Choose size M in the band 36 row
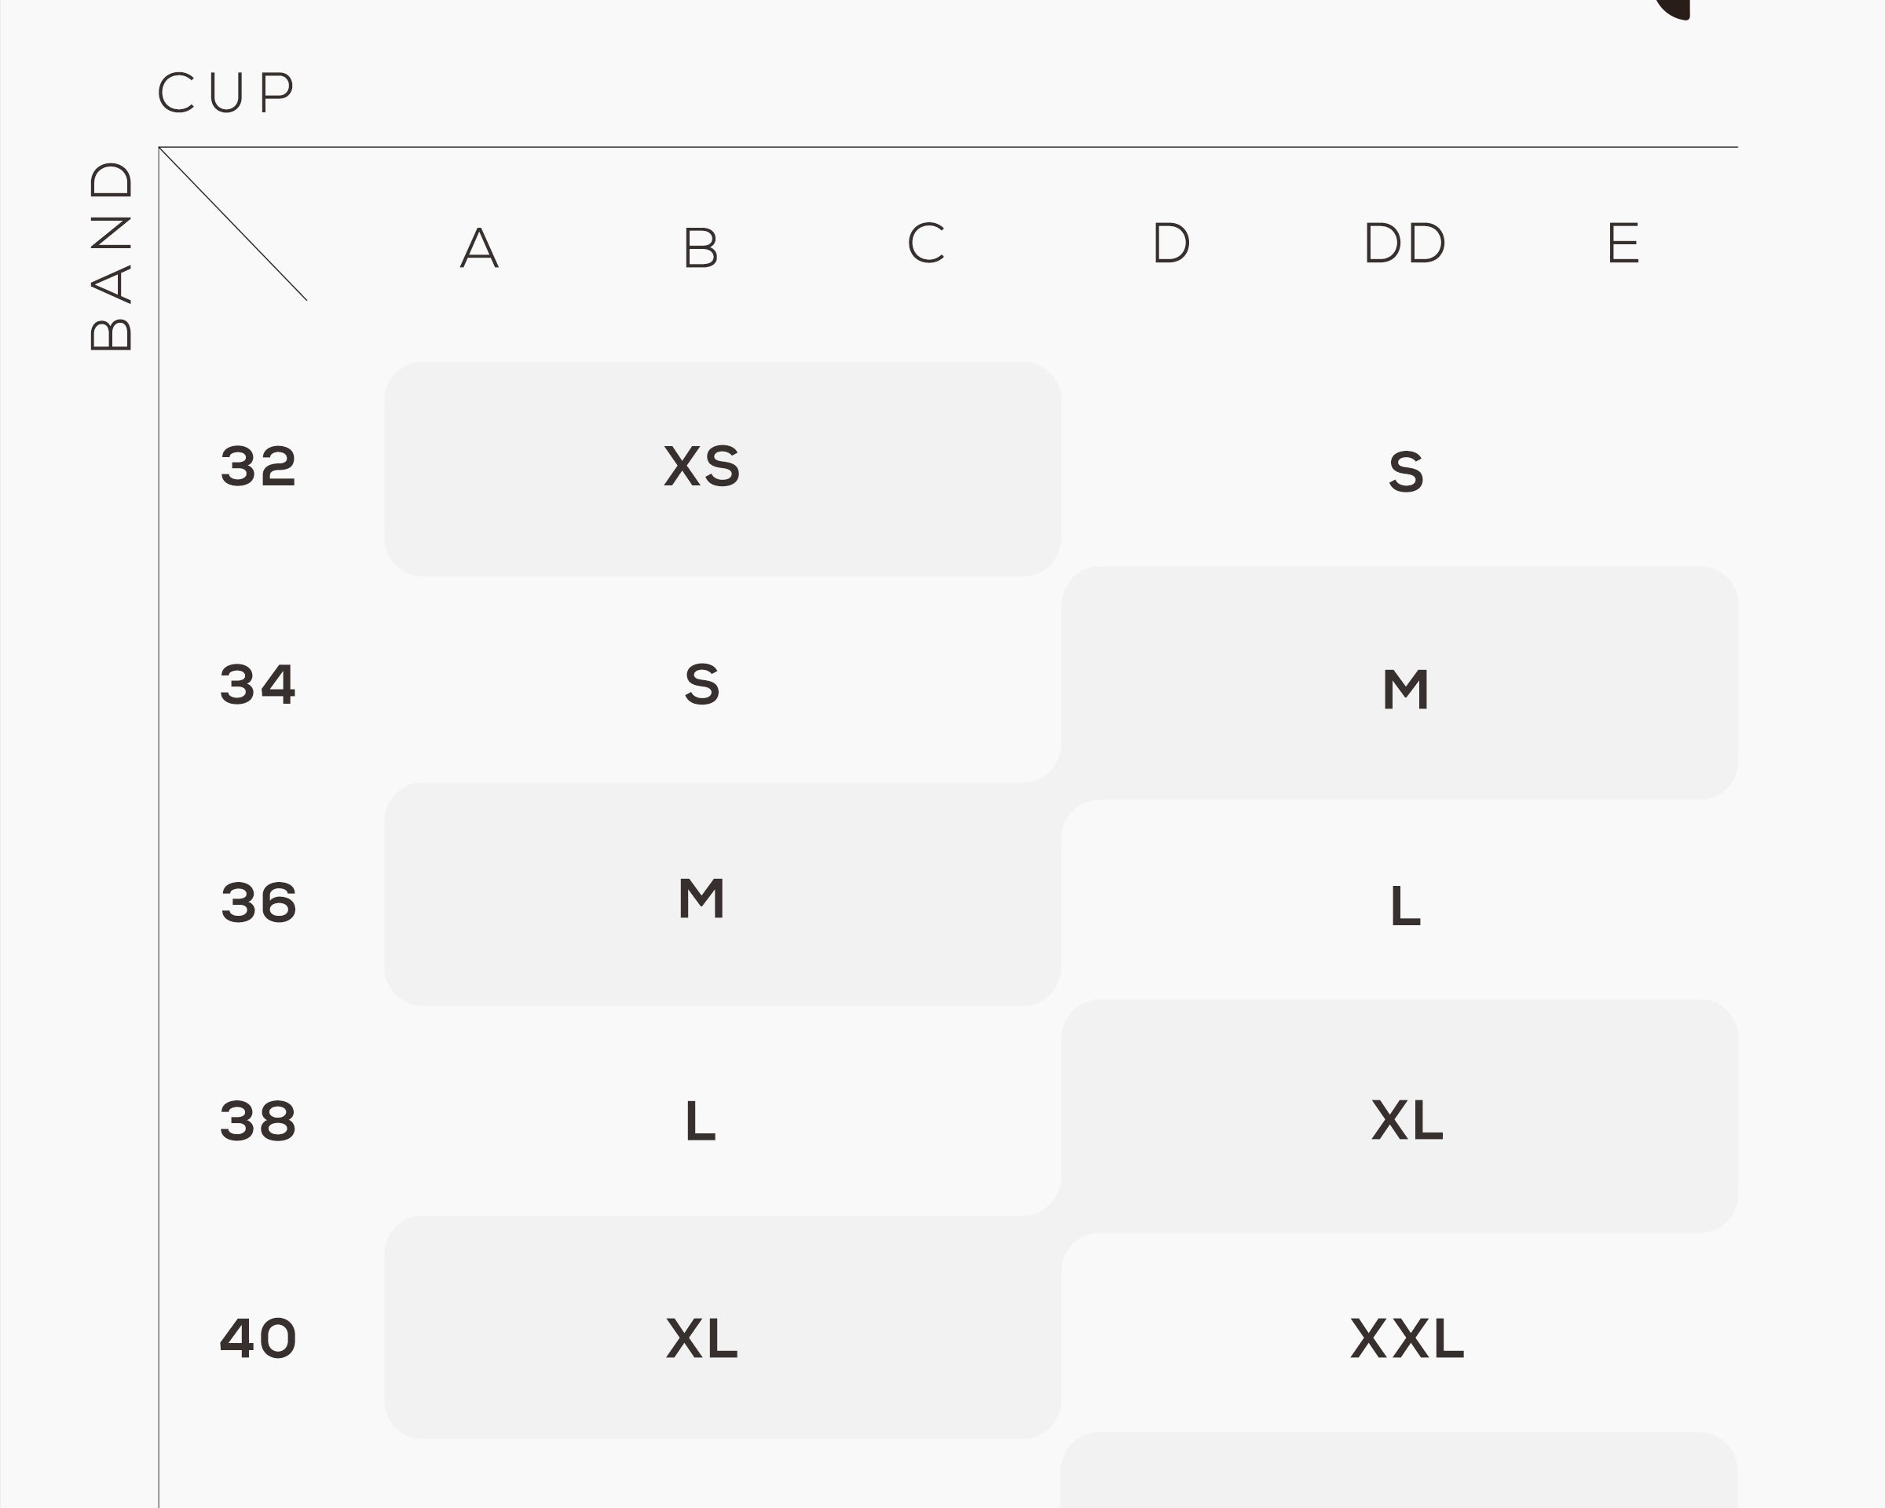Viewport: 1885px width, 1508px height. (701, 899)
